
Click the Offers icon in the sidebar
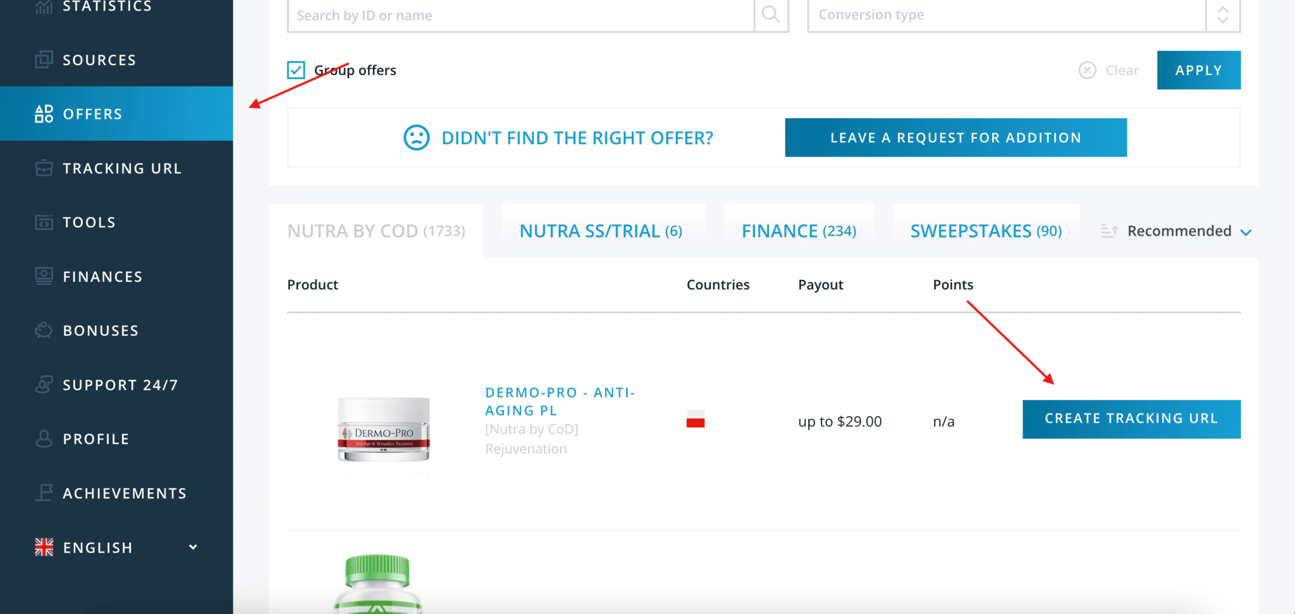point(43,114)
